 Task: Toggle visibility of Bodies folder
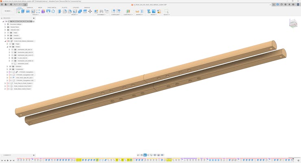tap(10, 47)
